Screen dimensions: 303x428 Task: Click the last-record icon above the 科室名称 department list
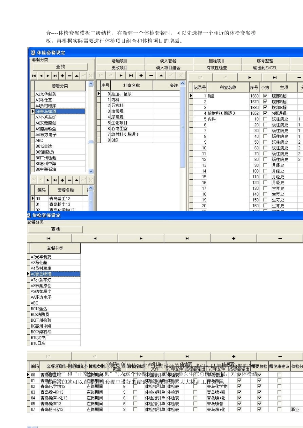point(131,75)
